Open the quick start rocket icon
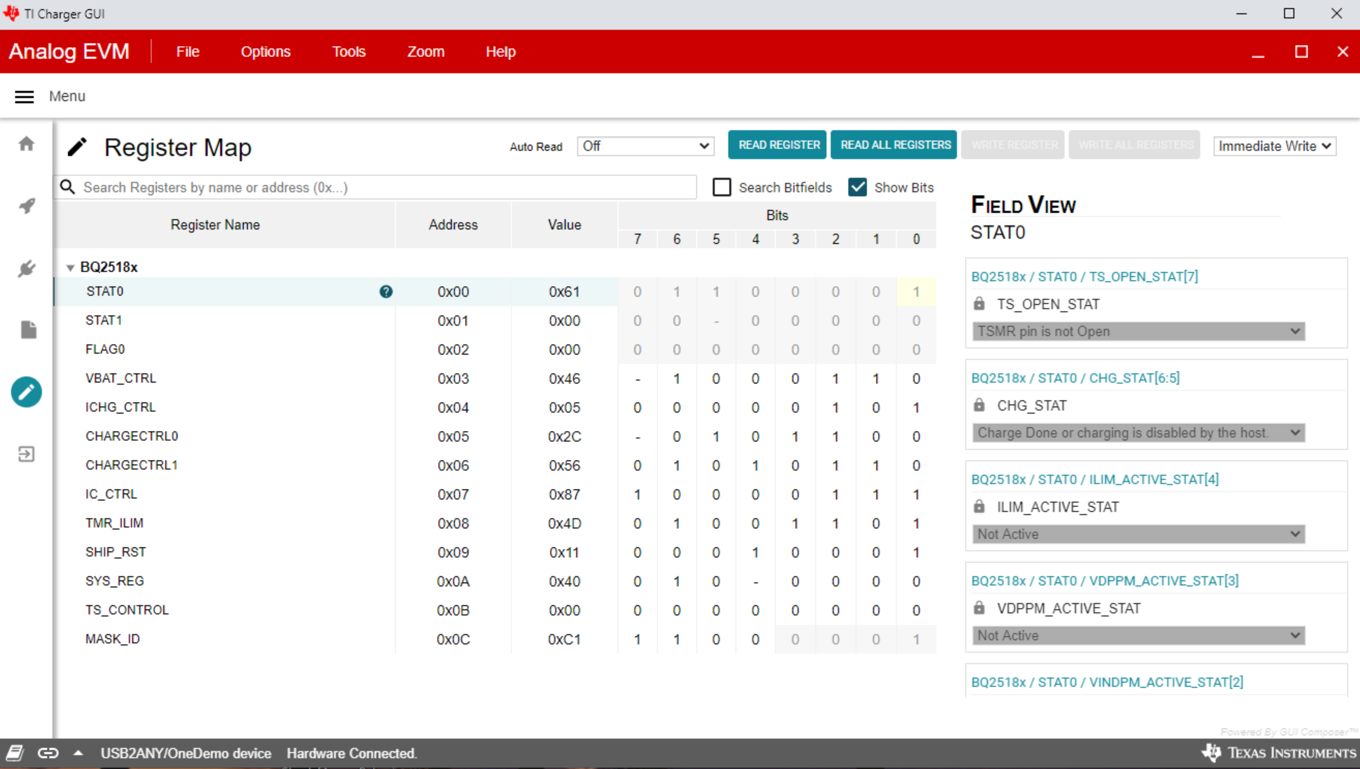This screenshot has height=769, width=1360. (x=26, y=205)
